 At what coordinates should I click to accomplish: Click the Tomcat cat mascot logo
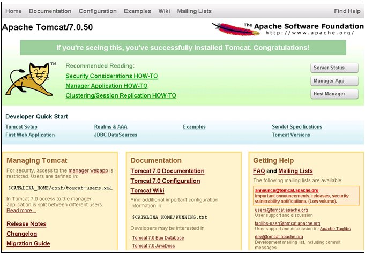(30, 79)
